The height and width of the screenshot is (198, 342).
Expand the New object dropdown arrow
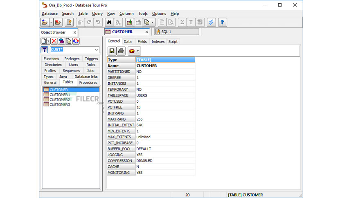(x=48, y=41)
